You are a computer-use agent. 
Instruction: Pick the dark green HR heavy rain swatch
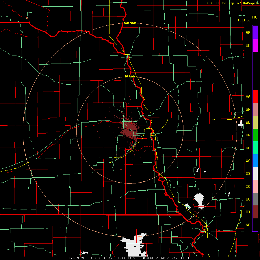click(x=255, y=135)
